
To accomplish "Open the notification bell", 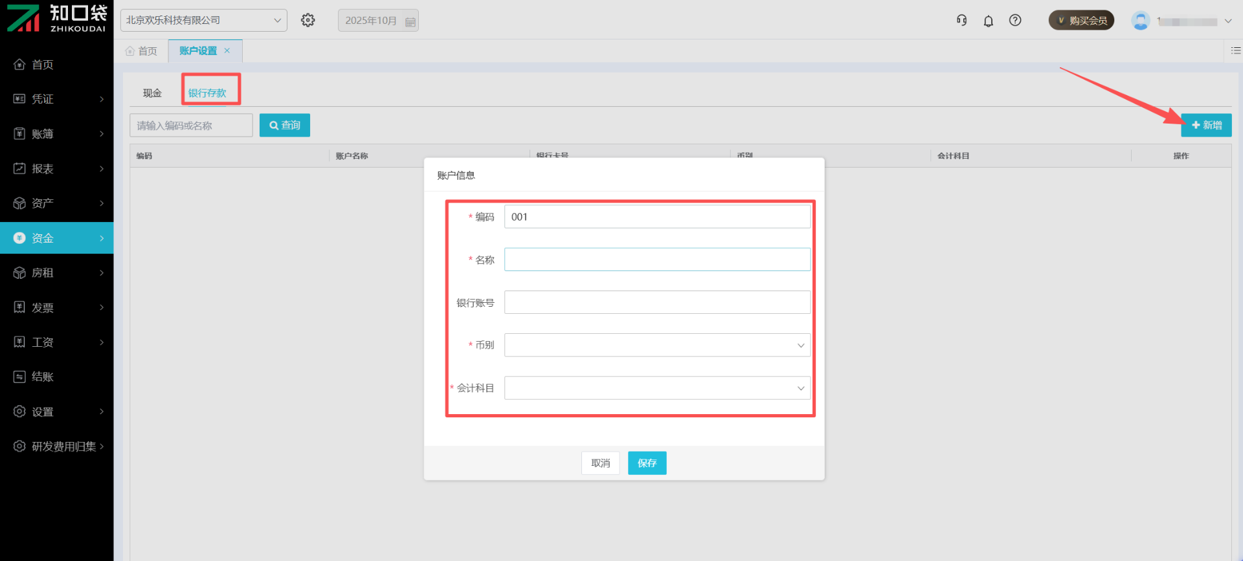I will pyautogui.click(x=988, y=21).
